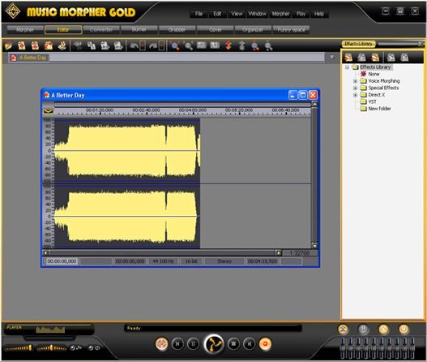This screenshot has height=362, width=427.
Task: Click the grey Zoom Out magnifier icon
Action: coord(189,45)
